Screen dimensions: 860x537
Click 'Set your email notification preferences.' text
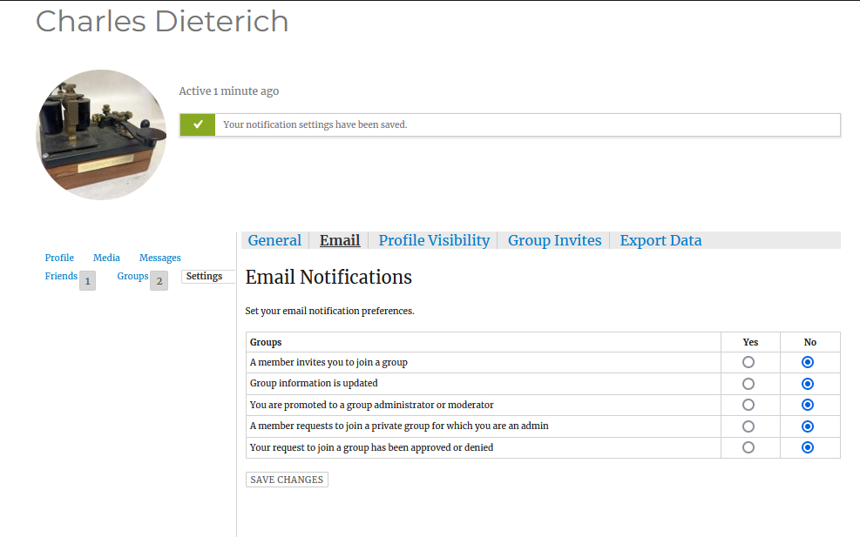click(x=329, y=311)
